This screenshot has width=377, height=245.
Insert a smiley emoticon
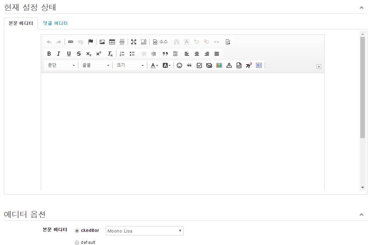179,65
